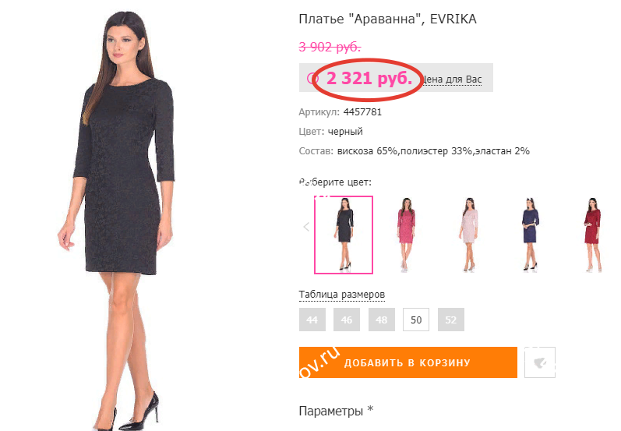The width and height of the screenshot is (621, 431).
Task: Click the product title Платье Араванна
Action: pos(387,19)
